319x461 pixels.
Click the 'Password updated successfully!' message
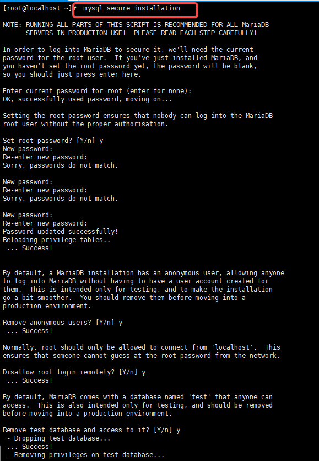(60, 232)
